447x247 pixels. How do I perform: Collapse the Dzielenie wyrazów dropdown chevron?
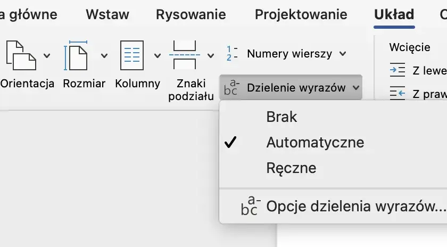pyautogui.click(x=356, y=87)
